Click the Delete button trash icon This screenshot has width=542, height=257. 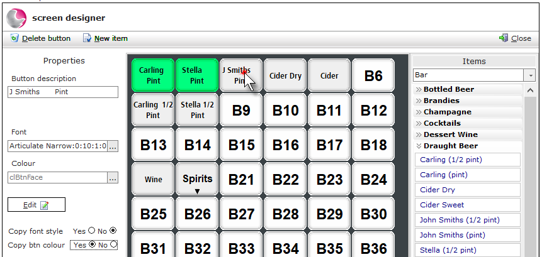[14, 38]
